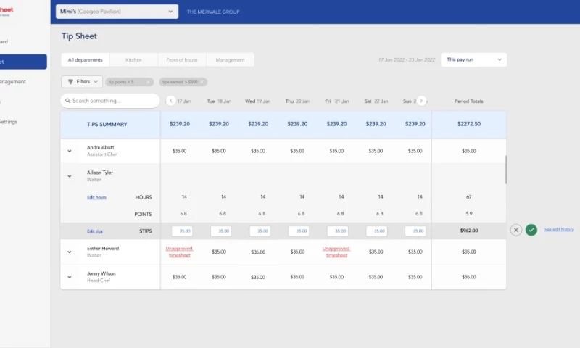Viewport: 580px width, 348px height.
Task: Select the Management department tab
Action: pyautogui.click(x=230, y=60)
